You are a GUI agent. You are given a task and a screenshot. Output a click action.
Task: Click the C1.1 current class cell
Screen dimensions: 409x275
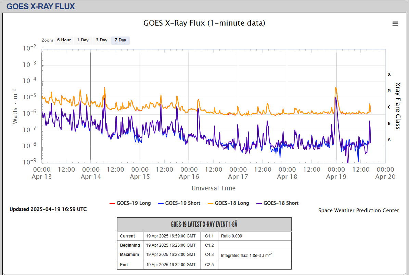coord(209,236)
